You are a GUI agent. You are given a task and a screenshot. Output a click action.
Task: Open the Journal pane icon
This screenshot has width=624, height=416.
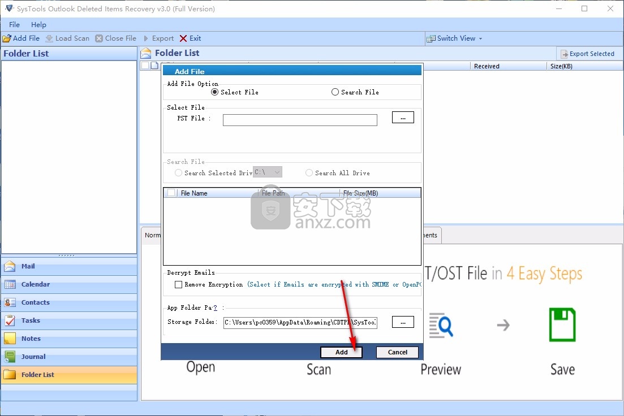(10, 357)
